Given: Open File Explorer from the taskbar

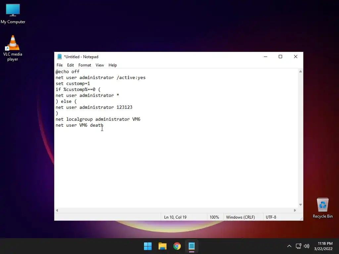Looking at the screenshot, I should tap(162, 246).
